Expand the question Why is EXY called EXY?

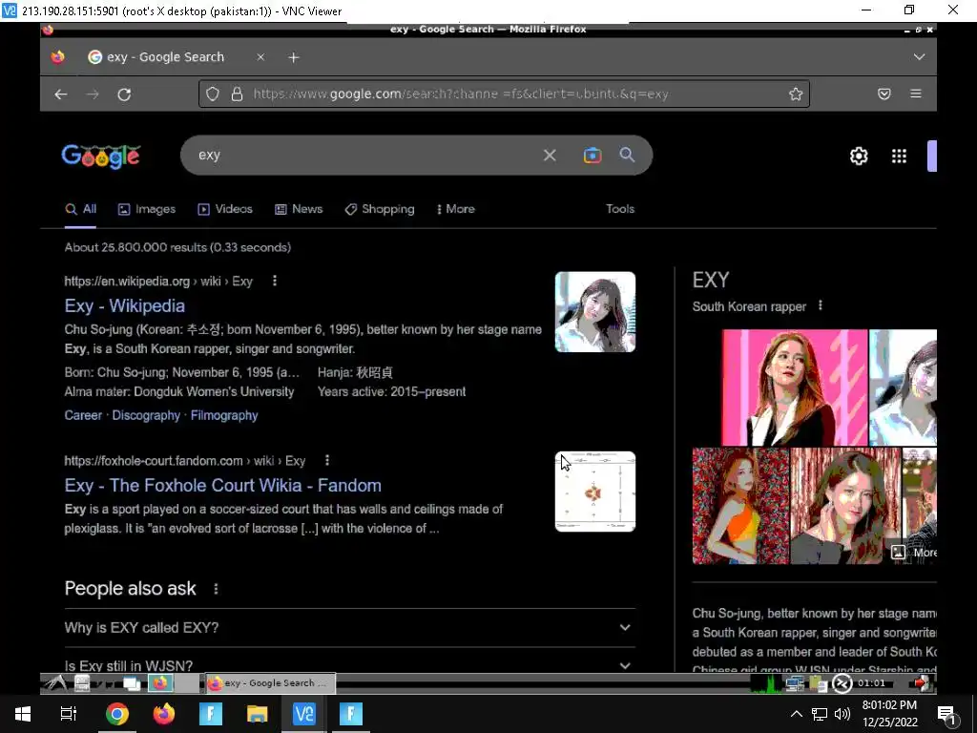(349, 628)
